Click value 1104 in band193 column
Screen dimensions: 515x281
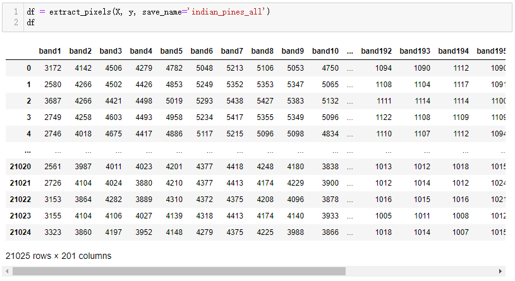422,85
